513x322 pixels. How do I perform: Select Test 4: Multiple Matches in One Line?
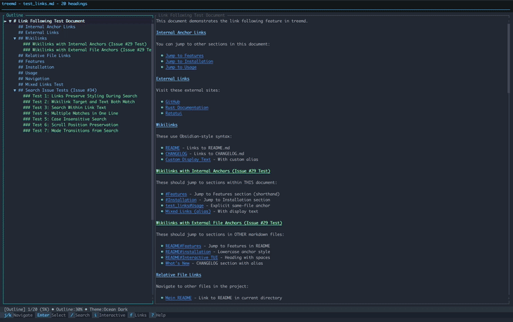pyautogui.click(x=71, y=113)
